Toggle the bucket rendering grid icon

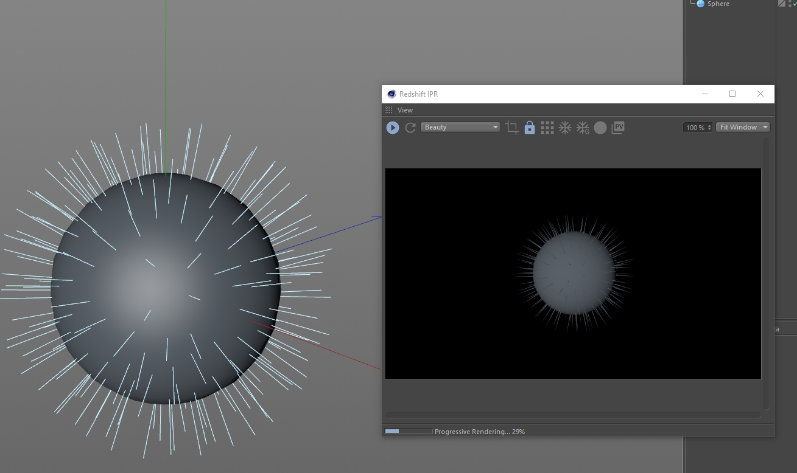point(547,128)
